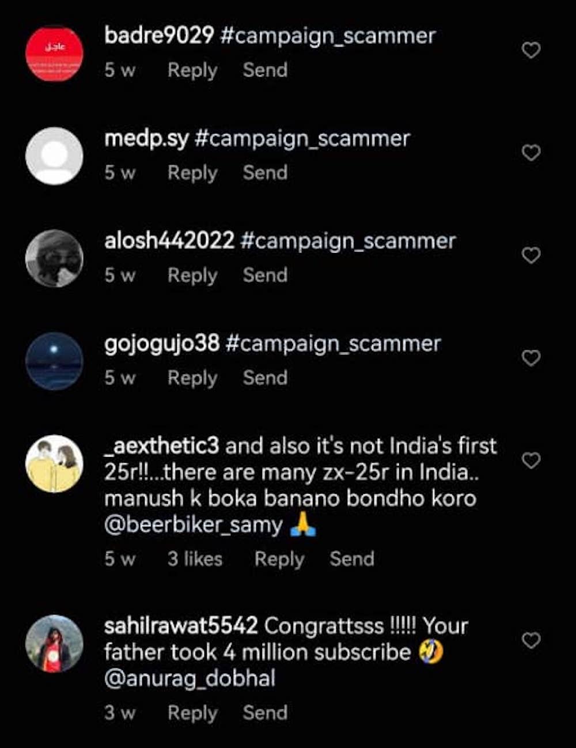The image size is (576, 748).
Task: Open sahilrawat5542's username
Action: point(181,626)
